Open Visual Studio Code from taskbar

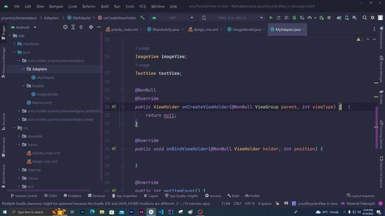(x=161, y=212)
